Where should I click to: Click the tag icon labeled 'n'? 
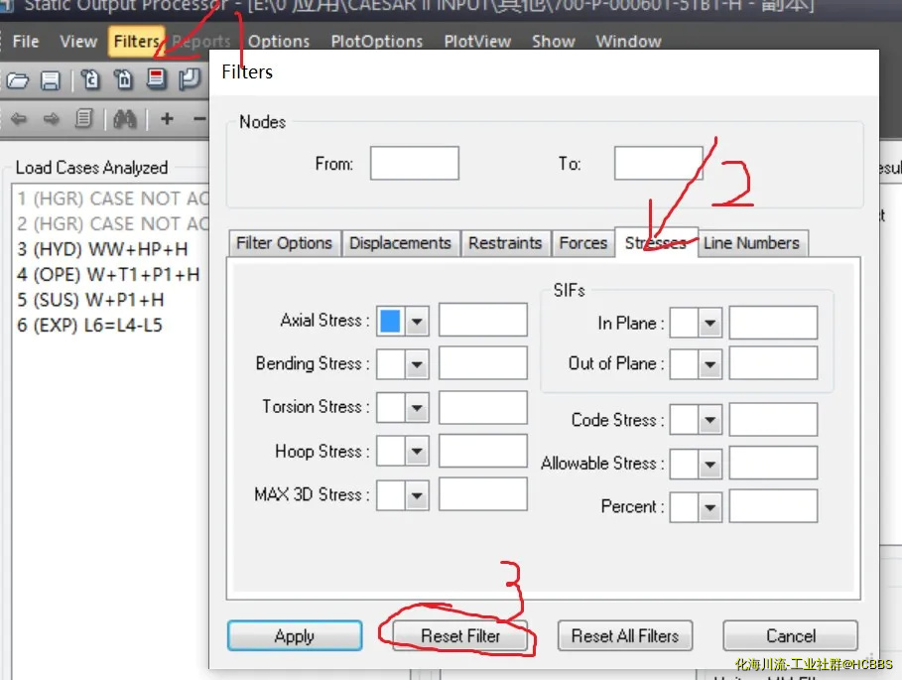coord(123,80)
